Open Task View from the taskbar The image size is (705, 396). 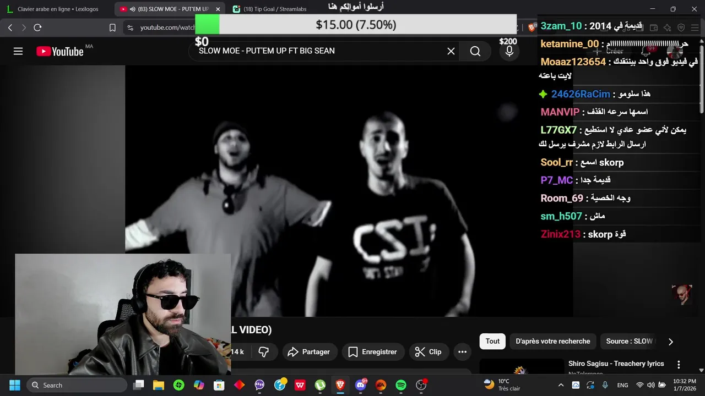tap(139, 385)
